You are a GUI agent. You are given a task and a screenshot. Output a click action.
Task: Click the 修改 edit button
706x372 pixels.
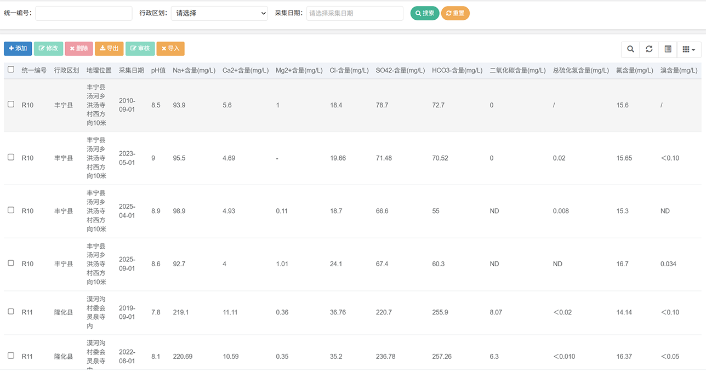click(x=48, y=49)
